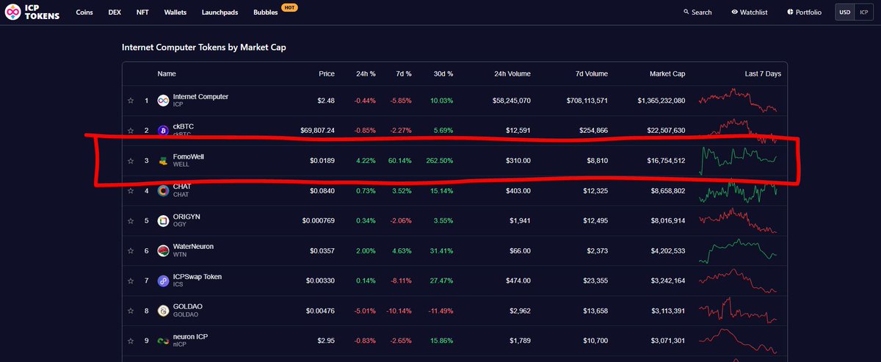Click WaterNeuron 7-day sparkline chart

click(737, 251)
